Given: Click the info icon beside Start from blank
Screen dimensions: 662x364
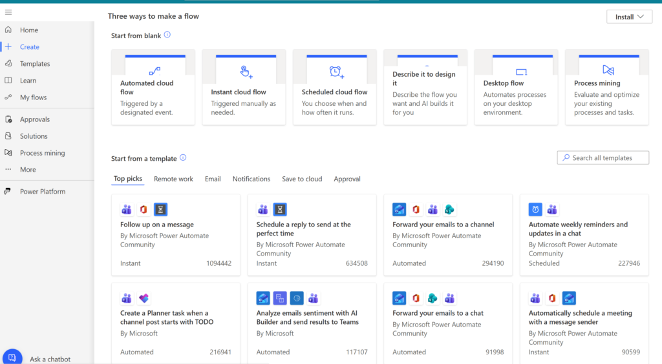Looking at the screenshot, I should (x=167, y=35).
